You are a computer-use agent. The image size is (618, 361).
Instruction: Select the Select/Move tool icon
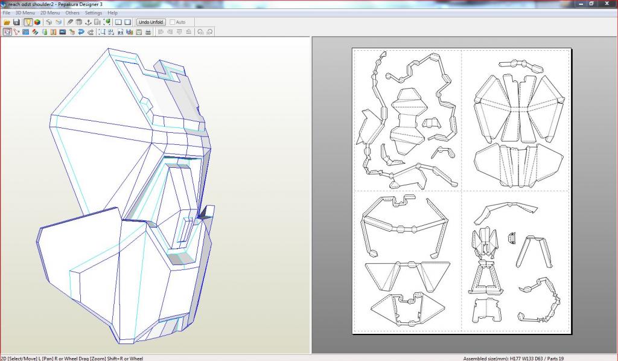click(x=7, y=32)
